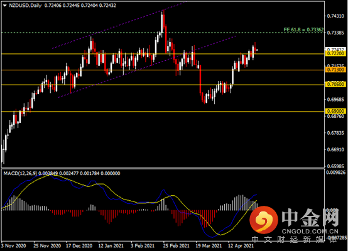
Task: Open the CNGOLD.COM.CN watermark link
Action: click(310, 232)
